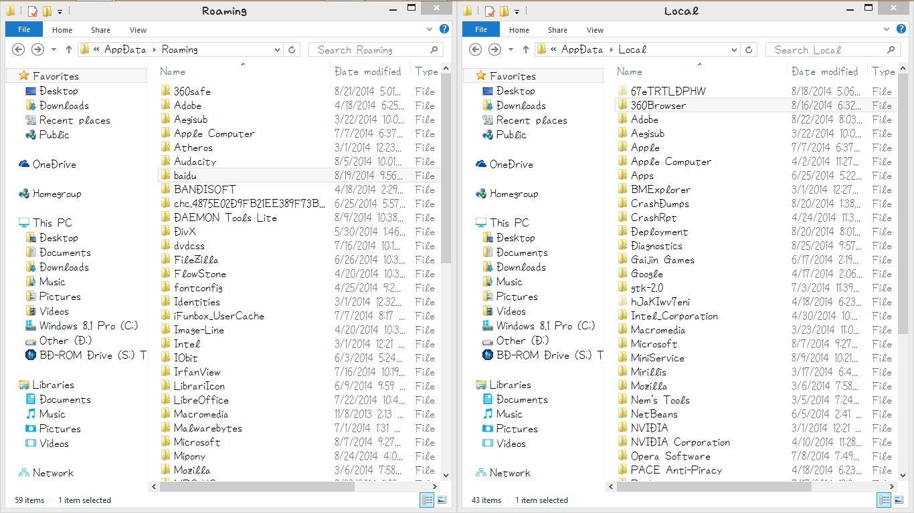914x513 pixels.
Task: Open the Share tab in Roaming window
Action: point(101,29)
